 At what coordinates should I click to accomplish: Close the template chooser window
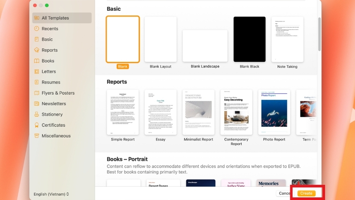(x=35, y=5)
